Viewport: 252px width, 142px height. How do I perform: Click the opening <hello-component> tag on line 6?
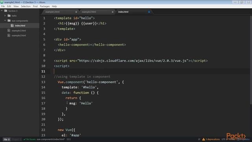(x=74, y=45)
